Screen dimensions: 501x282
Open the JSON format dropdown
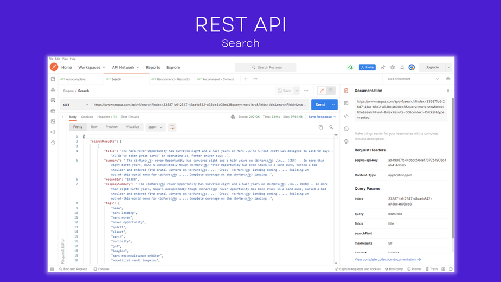(x=155, y=127)
